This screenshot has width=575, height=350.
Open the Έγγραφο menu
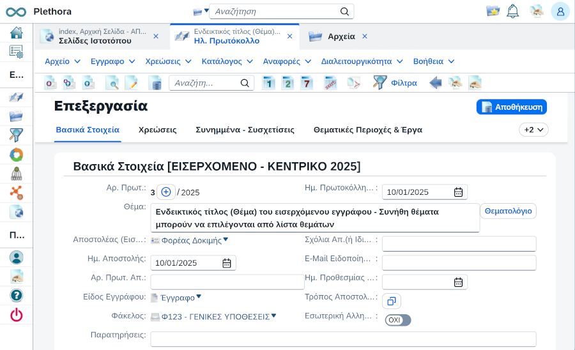113,61
